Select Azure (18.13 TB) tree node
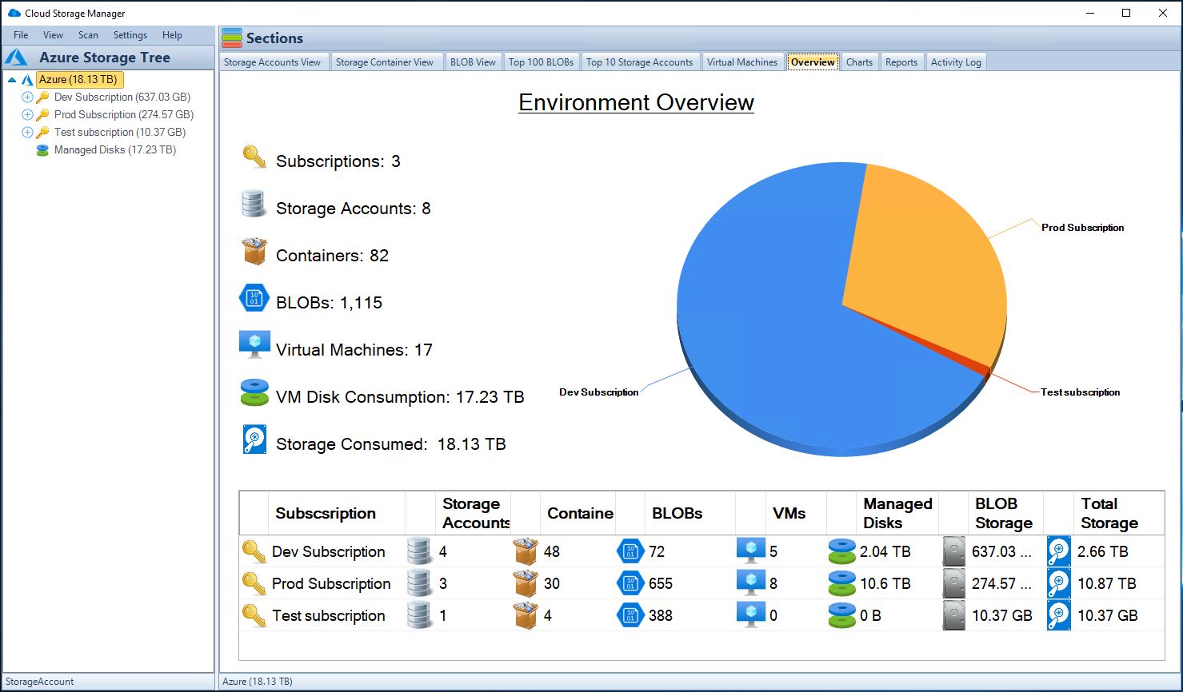1183x692 pixels. coord(79,80)
